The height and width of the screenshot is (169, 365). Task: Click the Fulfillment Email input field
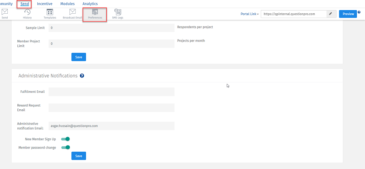point(112,92)
